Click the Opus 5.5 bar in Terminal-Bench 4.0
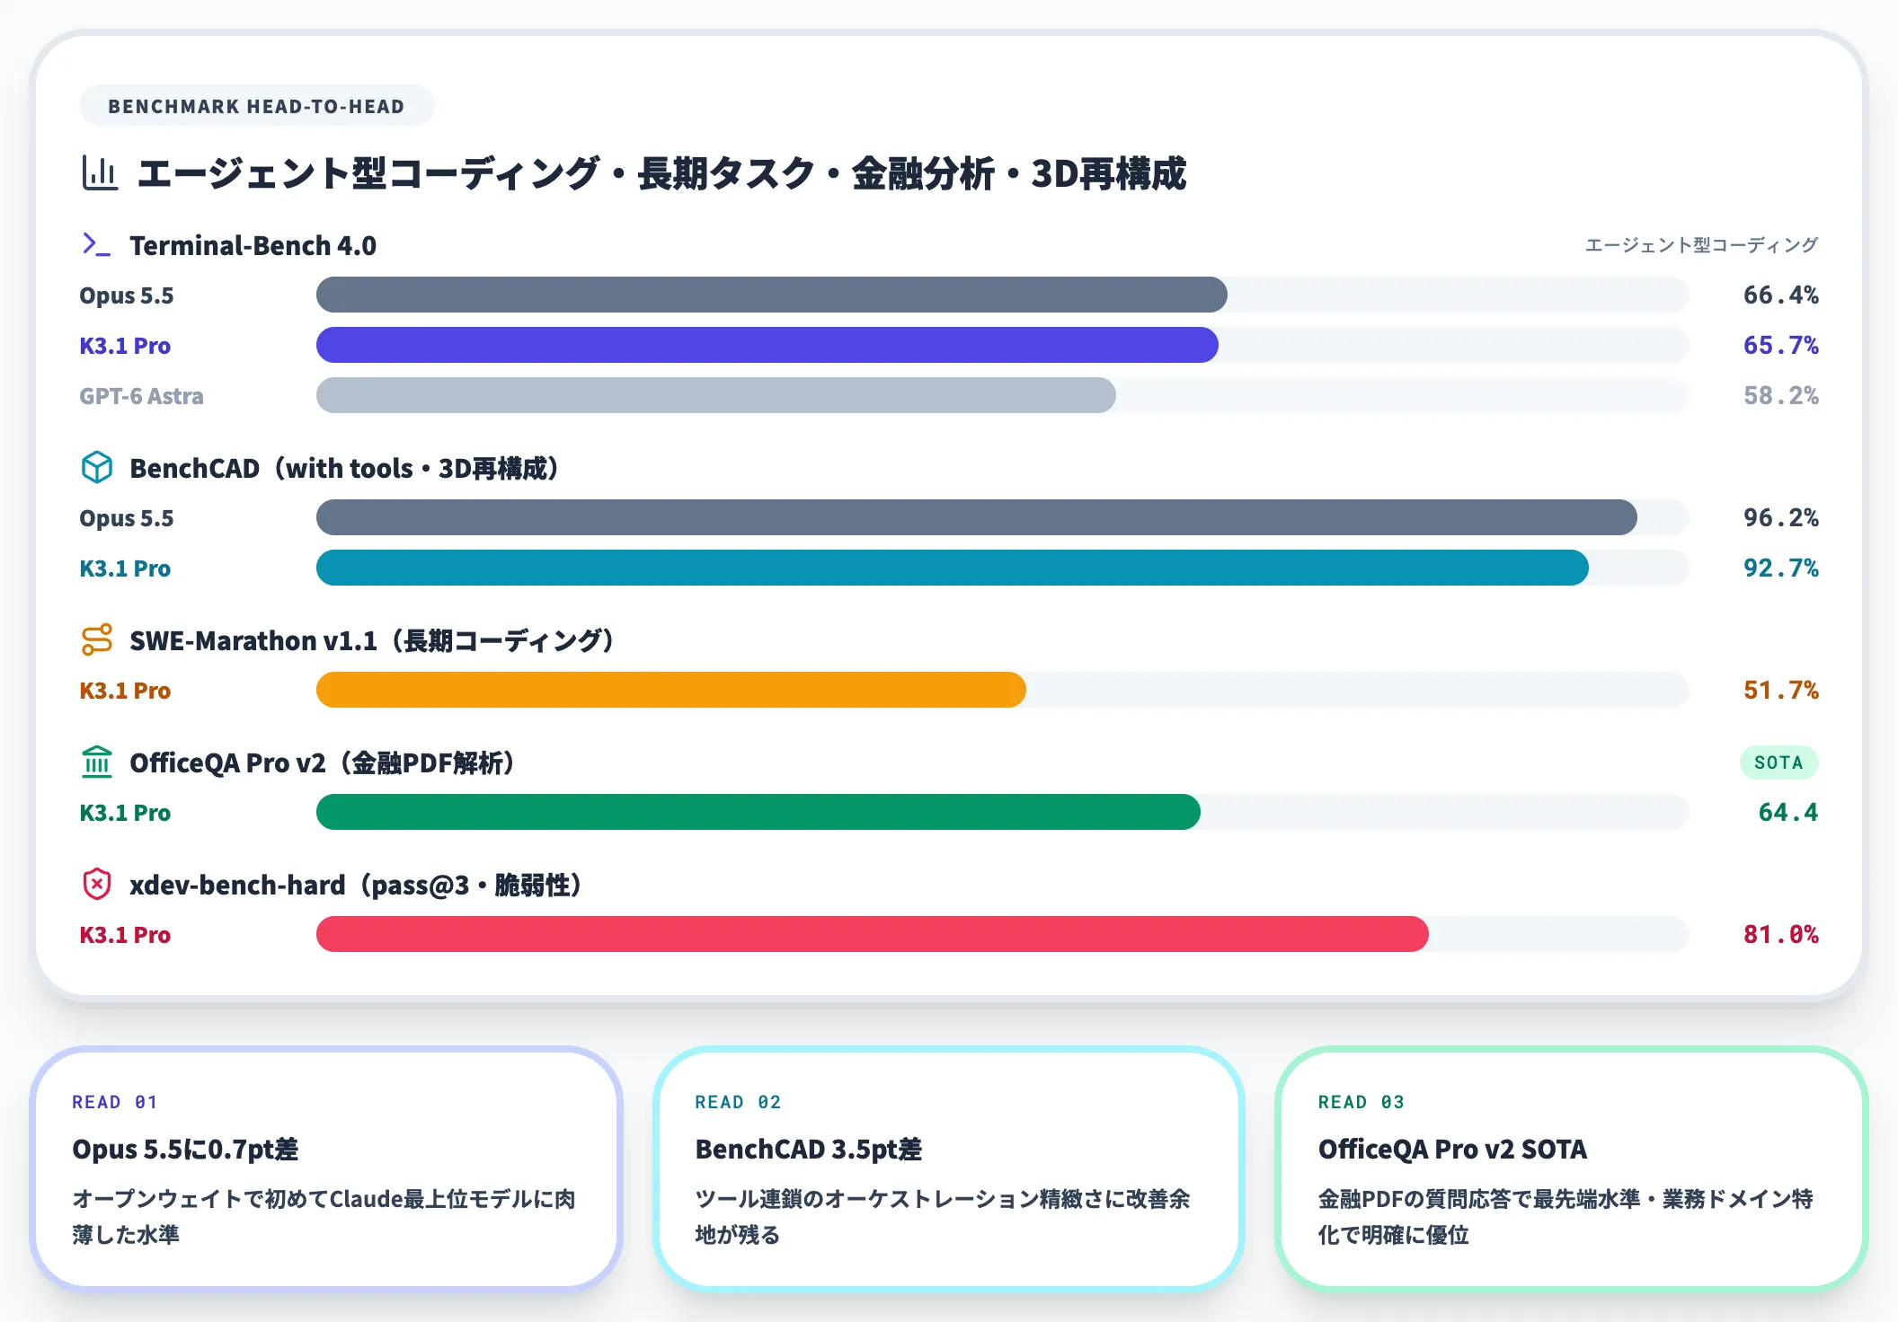 click(772, 295)
